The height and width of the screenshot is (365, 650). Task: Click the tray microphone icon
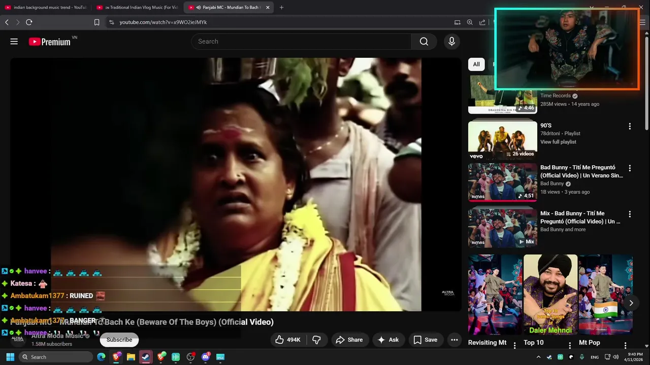coord(582,357)
